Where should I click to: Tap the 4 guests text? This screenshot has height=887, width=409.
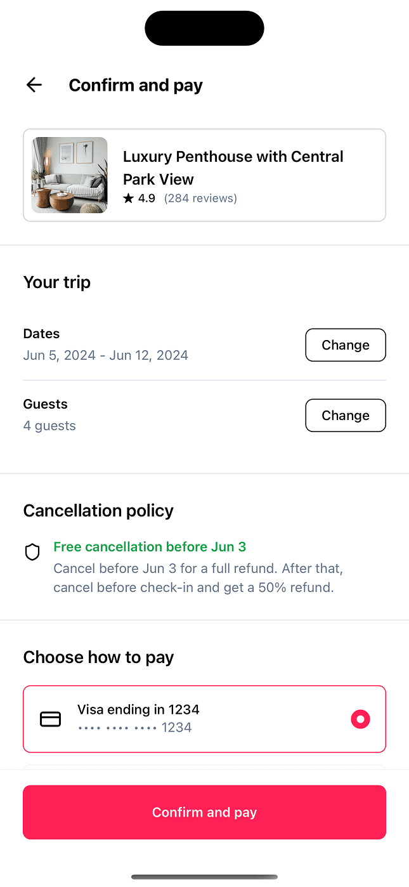[x=49, y=426]
